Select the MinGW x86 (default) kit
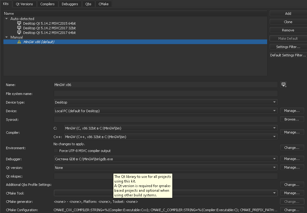This screenshot has height=213, width=307. pyautogui.click(x=135, y=42)
